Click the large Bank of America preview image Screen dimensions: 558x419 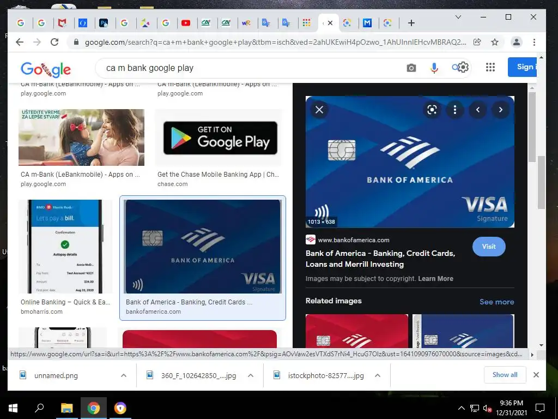tap(410, 161)
